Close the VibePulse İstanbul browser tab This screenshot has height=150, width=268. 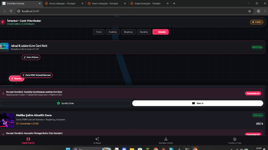(x=40, y=3)
